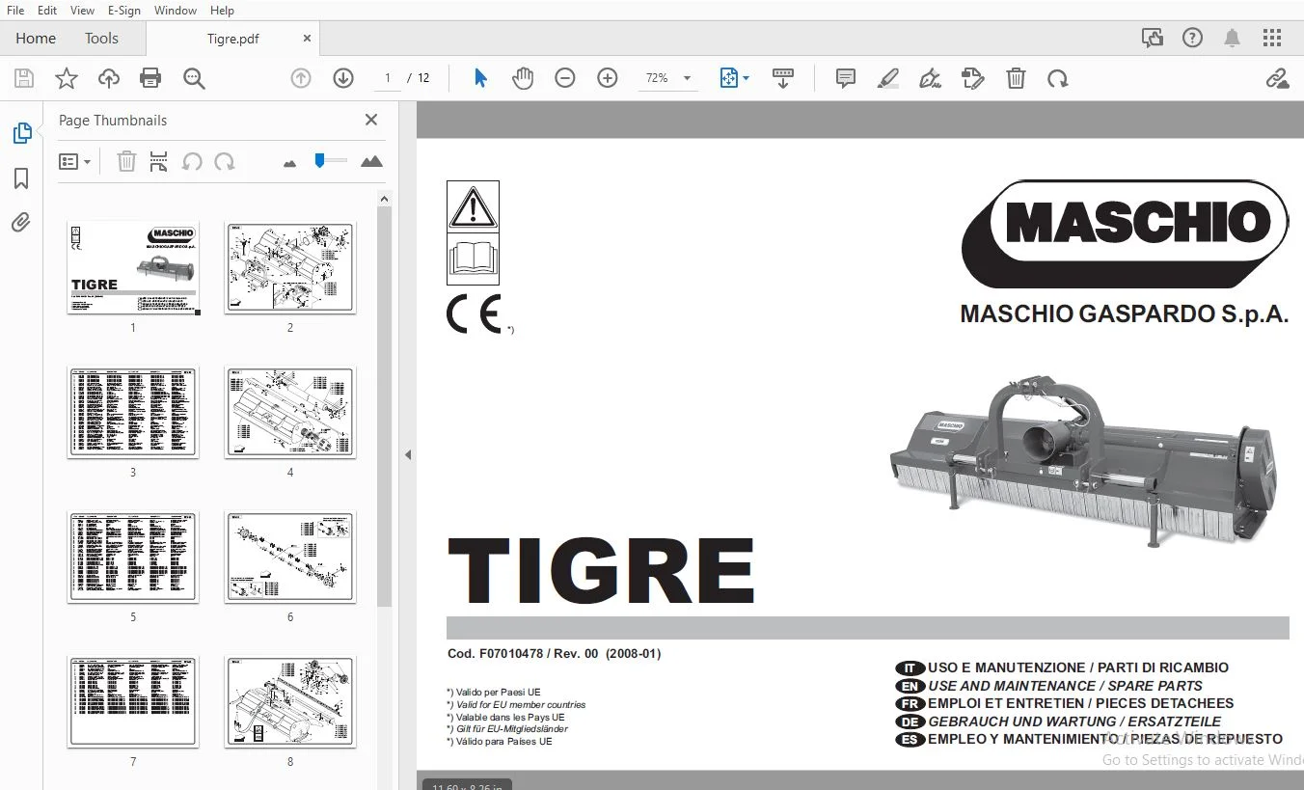Zoom in with the plus circle icon
Viewport: 1304px width, 790px height.
pos(608,79)
